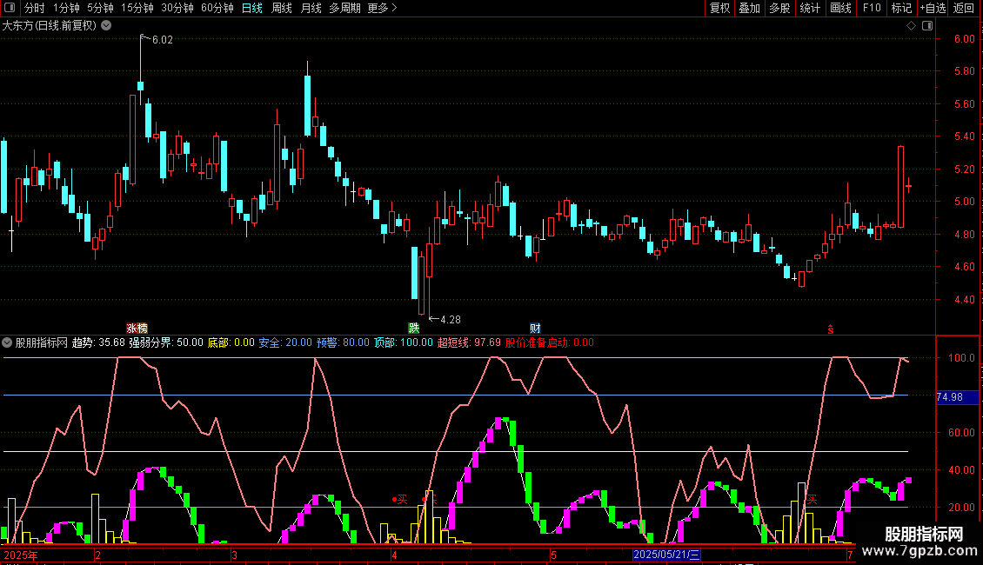
Task: Click 返回 to go back
Action: [964, 8]
